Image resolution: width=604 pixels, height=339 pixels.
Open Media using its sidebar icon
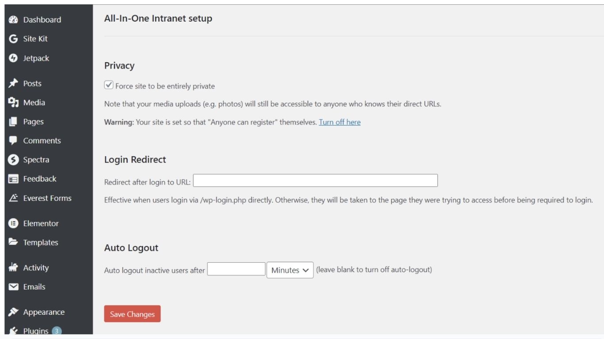(13, 102)
